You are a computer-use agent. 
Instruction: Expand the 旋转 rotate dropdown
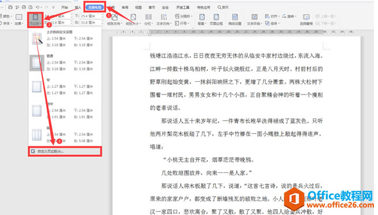coord(289,16)
